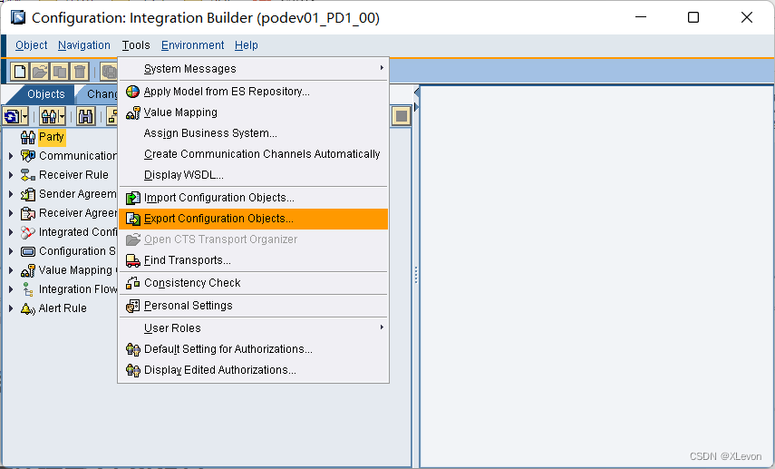775x469 pixels.
Task: Click the Create Object new-document toolbar icon
Action: [x=20, y=72]
